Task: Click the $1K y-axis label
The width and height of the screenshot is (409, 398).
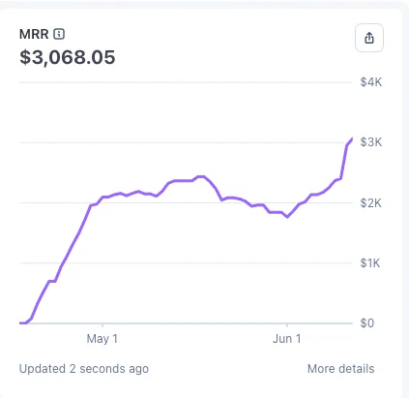Action: [370, 263]
